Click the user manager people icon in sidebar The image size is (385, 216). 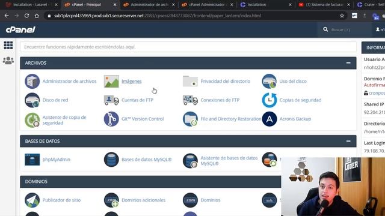[8, 61]
